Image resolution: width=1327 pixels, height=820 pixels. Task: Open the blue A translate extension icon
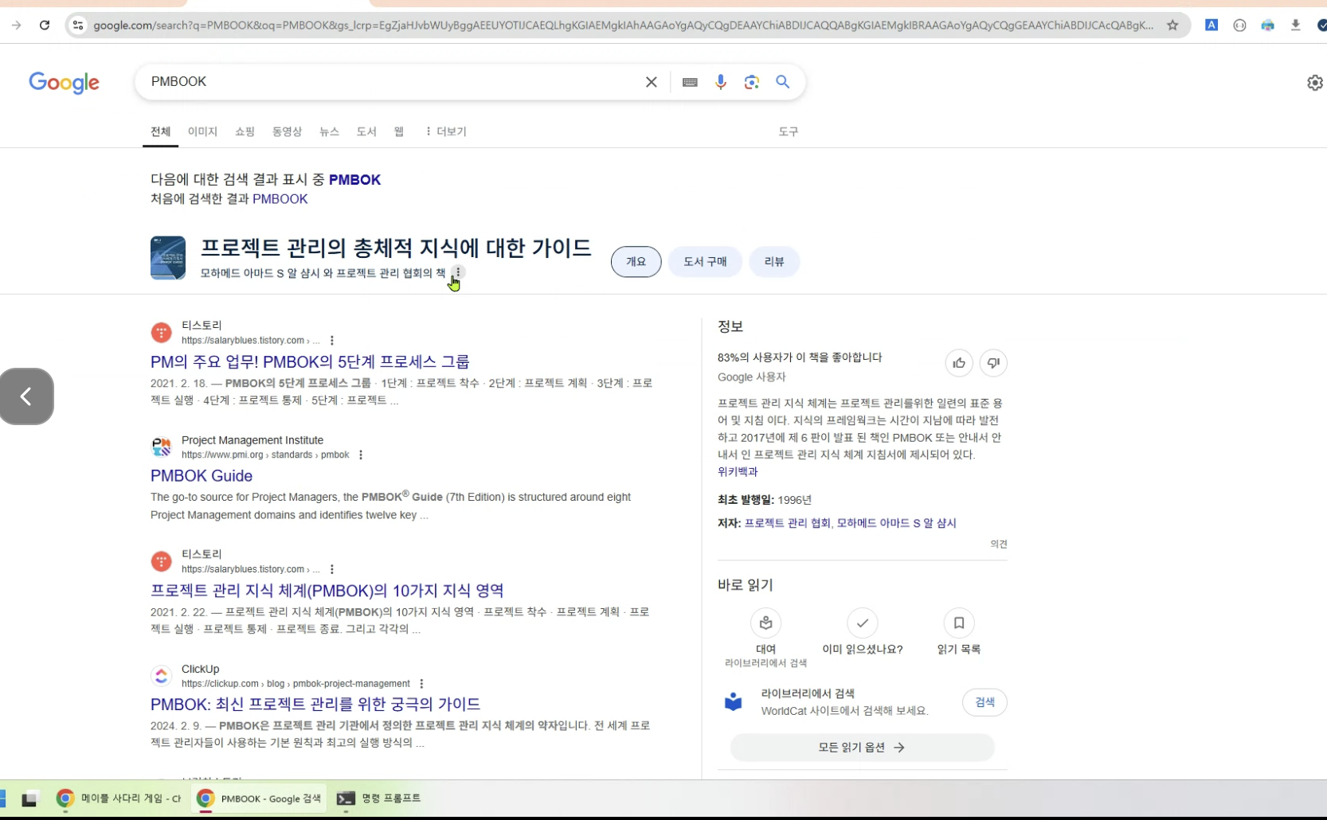point(1211,25)
